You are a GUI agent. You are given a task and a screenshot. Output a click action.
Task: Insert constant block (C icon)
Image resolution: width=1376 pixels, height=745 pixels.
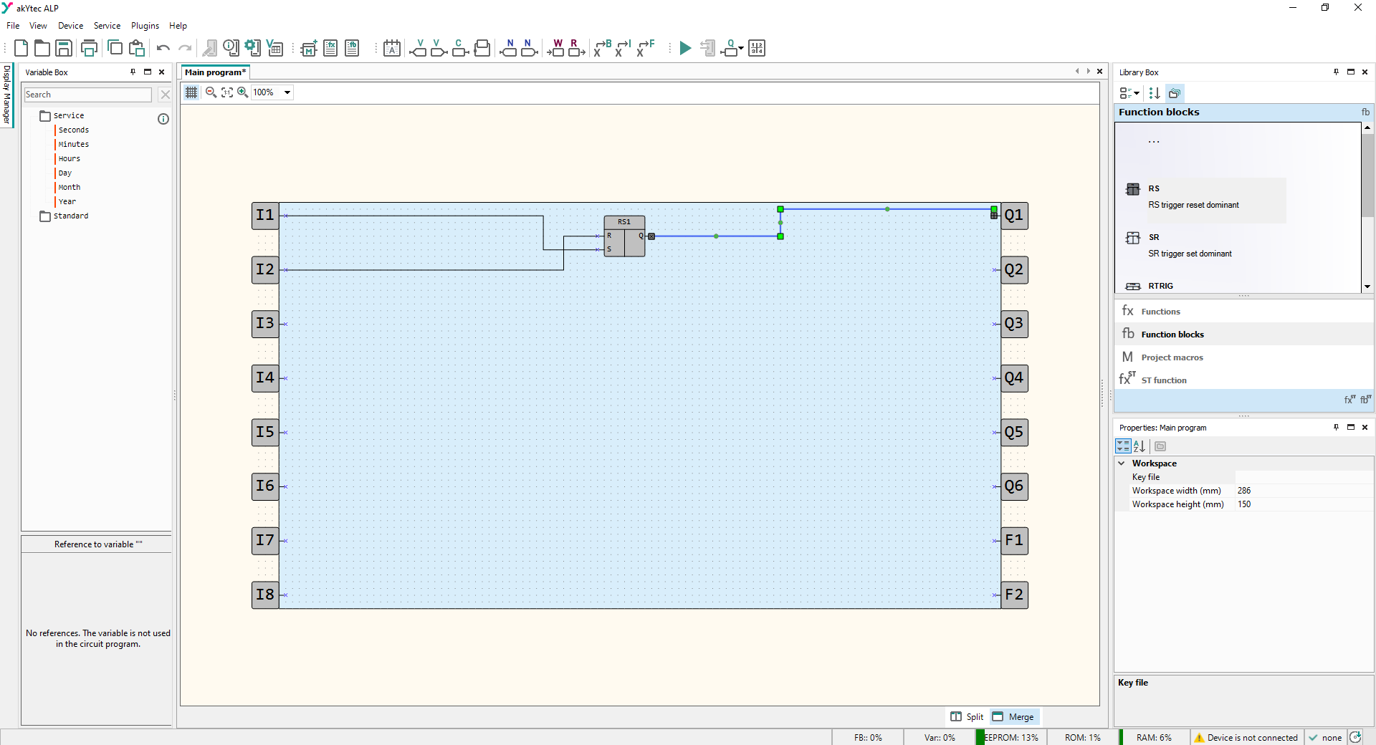tap(461, 48)
